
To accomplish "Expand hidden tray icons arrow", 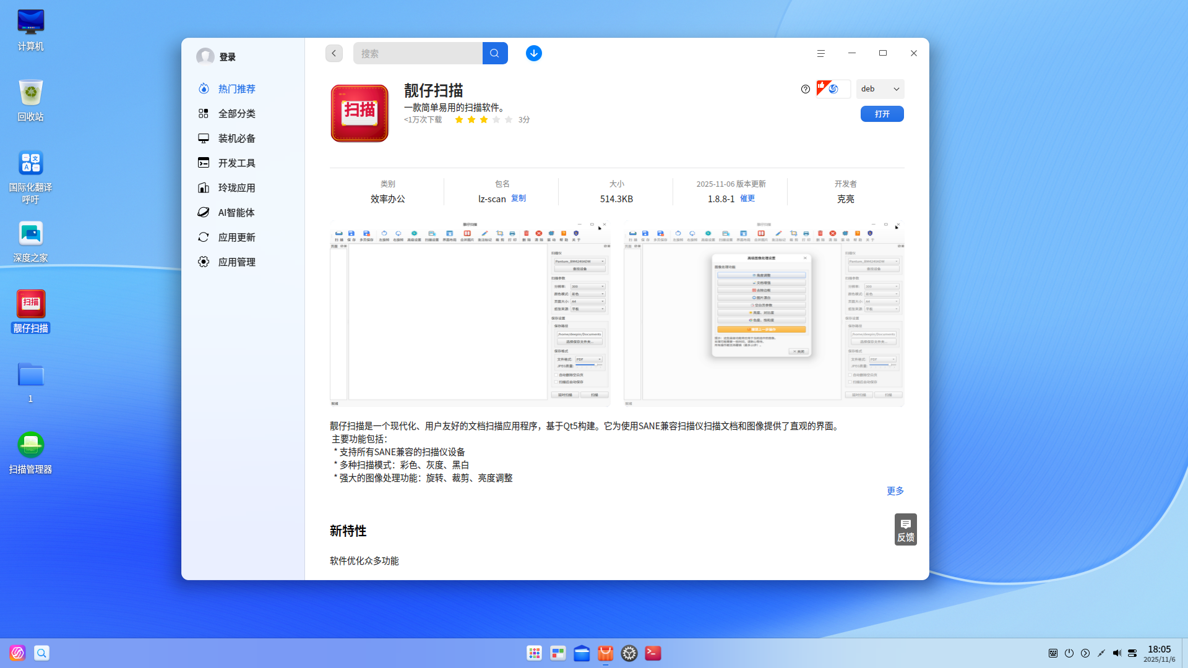I will pyautogui.click(x=1085, y=653).
